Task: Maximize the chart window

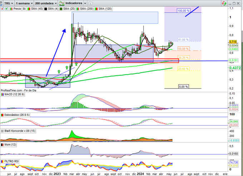Action: (x=234, y=4)
